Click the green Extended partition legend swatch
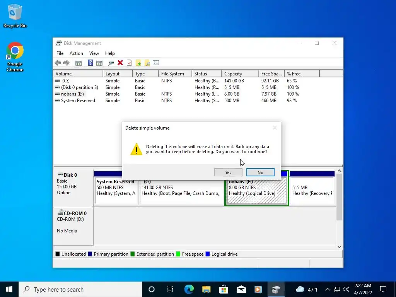The width and height of the screenshot is (396, 297). [132, 254]
